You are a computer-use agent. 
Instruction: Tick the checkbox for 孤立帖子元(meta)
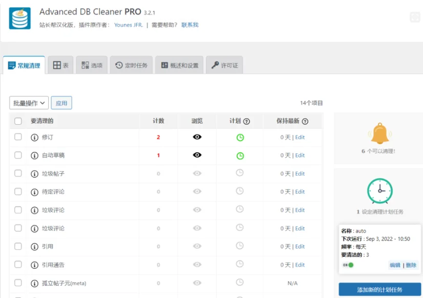click(18, 283)
